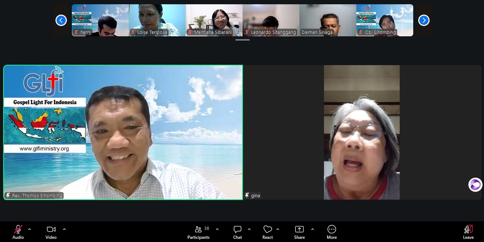Image resolution: width=484 pixels, height=242 pixels.
Task: Start screen sharing with Share
Action: [x=299, y=232]
